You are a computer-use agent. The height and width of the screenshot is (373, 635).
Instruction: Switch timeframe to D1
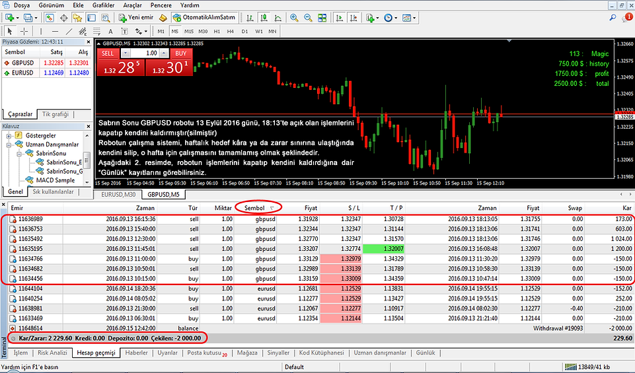[x=244, y=31]
